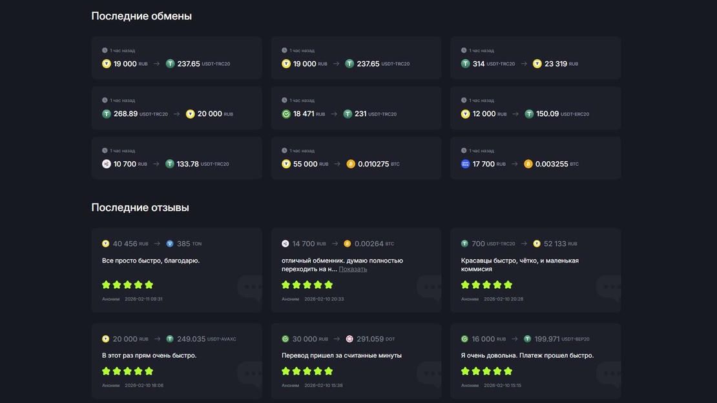Click the green bank icon beside 18 471 RUB
This screenshot has height=403, width=717.
286,114
